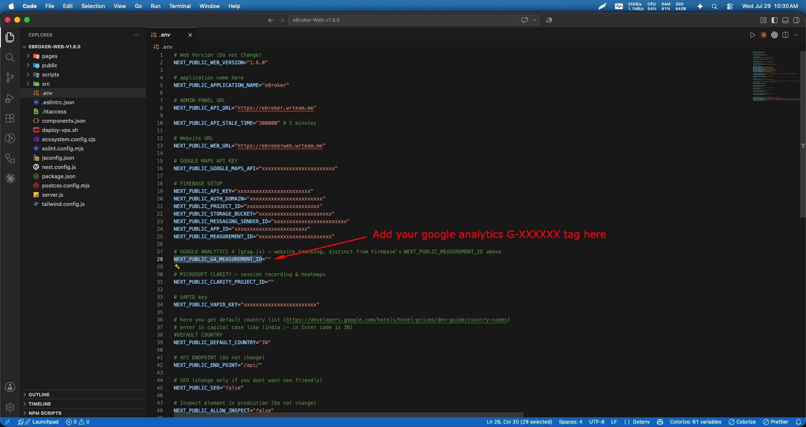Viewport: 806px width, 427px height.
Task: Go back using the left arrow
Action: [x=271, y=20]
